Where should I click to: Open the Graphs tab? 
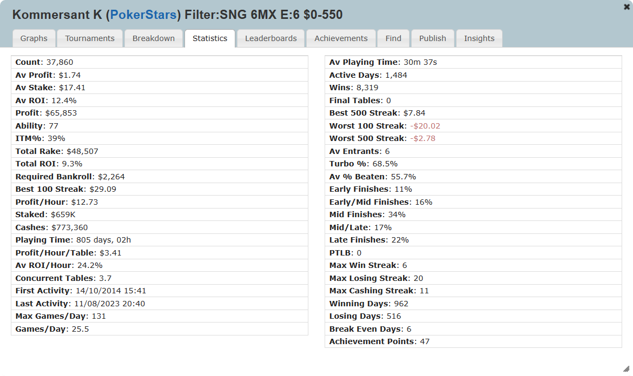34,38
